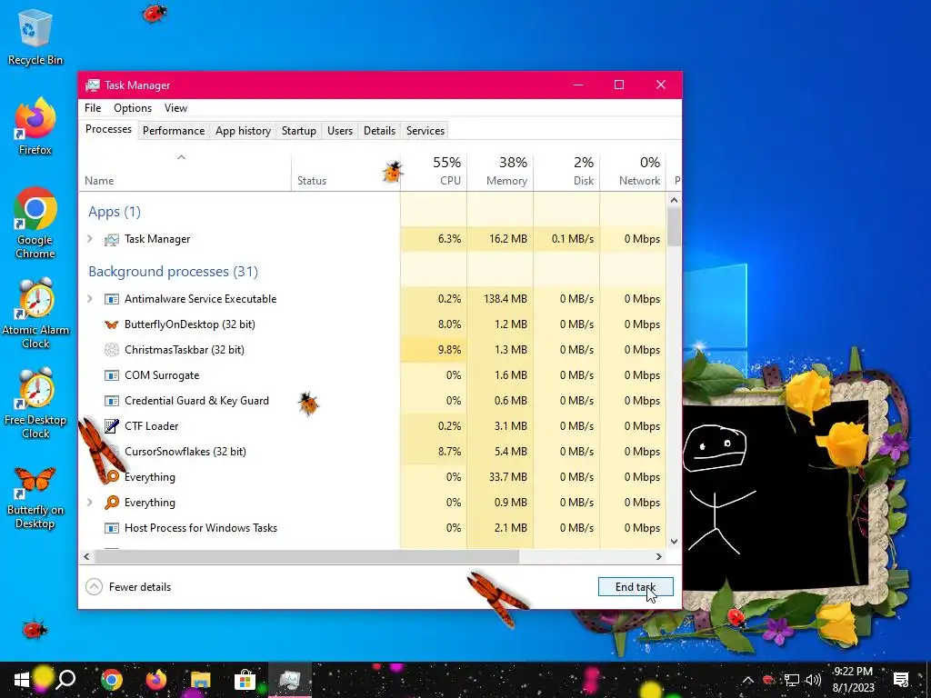Expand the Antimalware Service Executable row
The height and width of the screenshot is (698, 931).
[x=90, y=298]
